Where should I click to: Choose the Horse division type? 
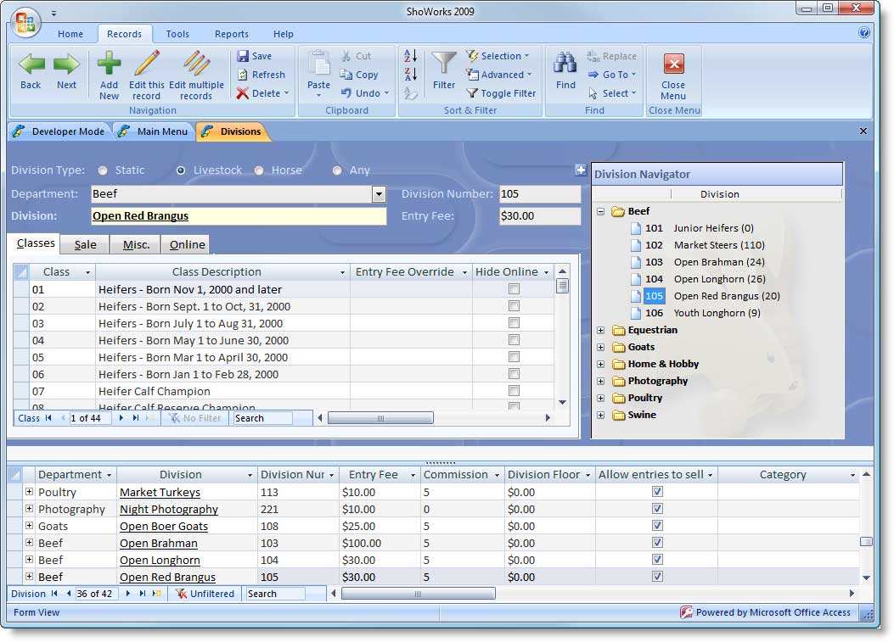(259, 170)
